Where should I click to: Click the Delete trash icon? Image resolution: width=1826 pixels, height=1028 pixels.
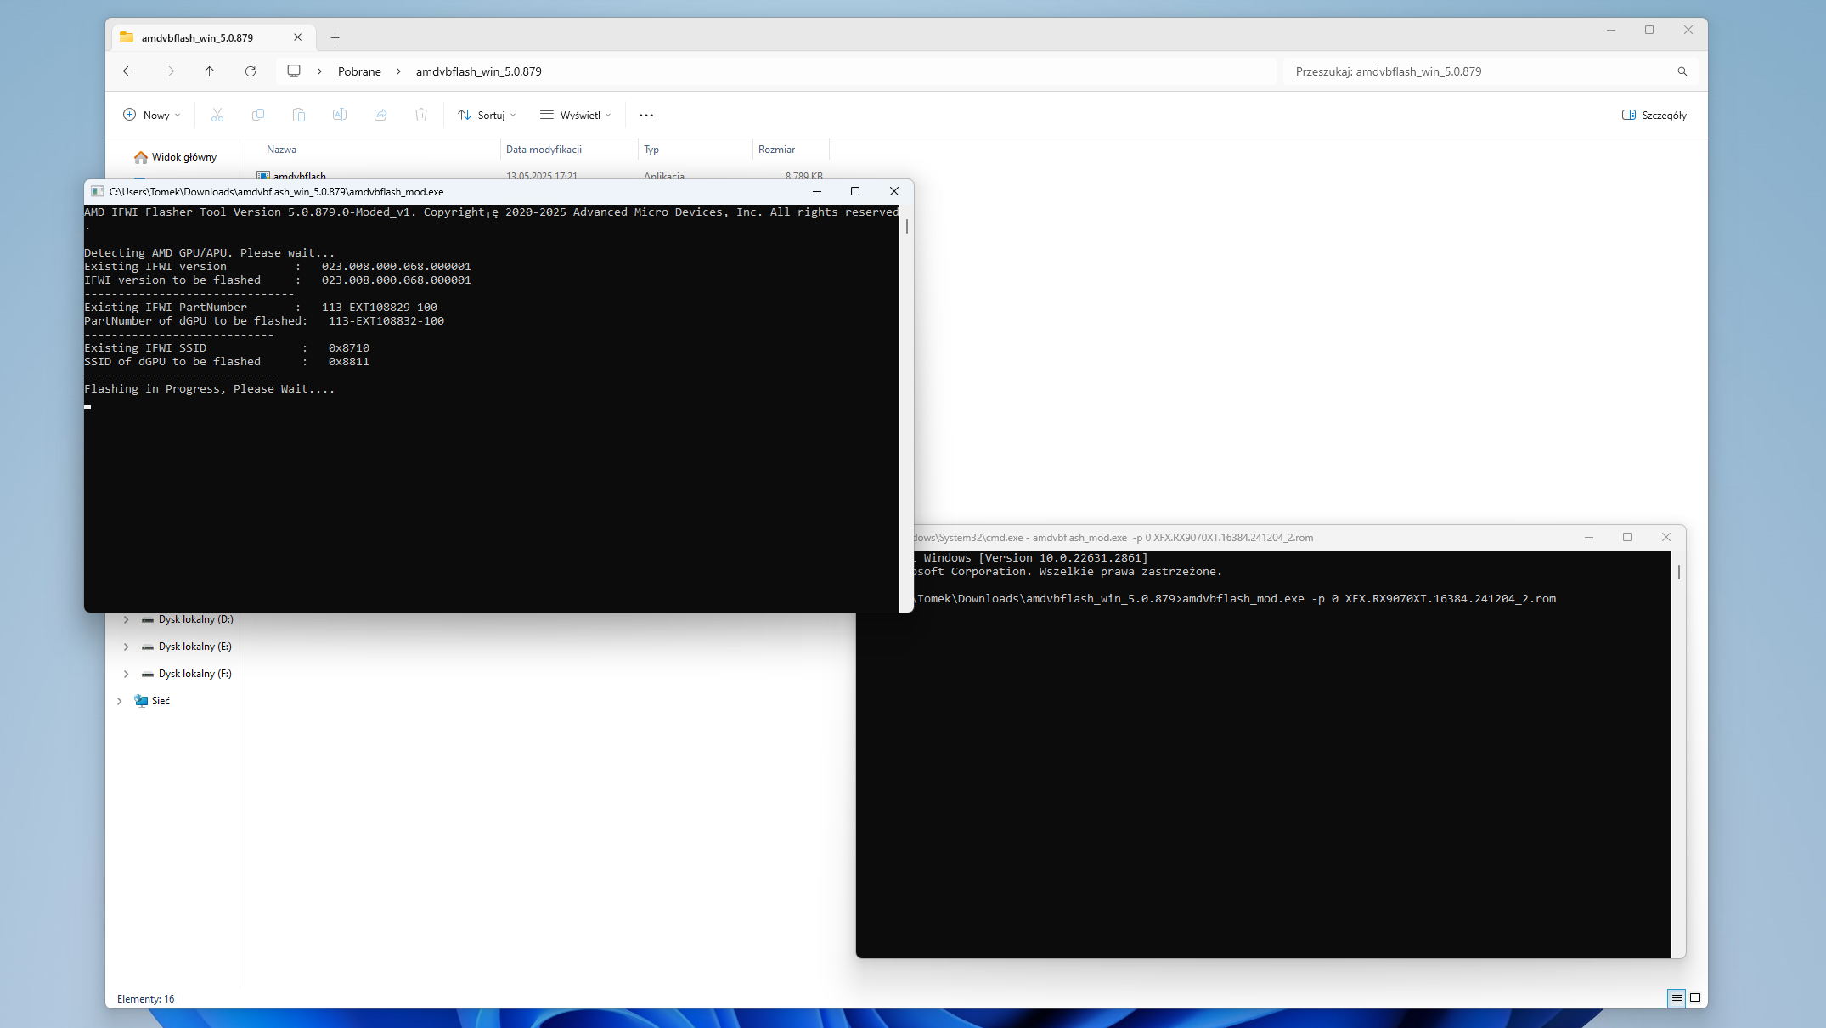coord(421,115)
